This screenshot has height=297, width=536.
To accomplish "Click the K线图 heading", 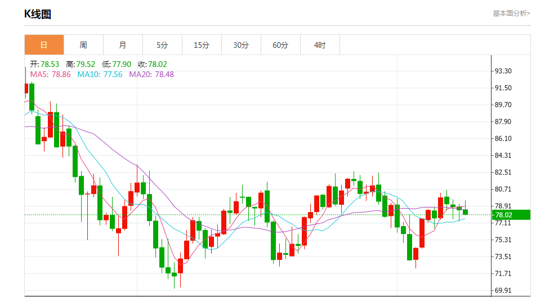I will click(x=38, y=15).
